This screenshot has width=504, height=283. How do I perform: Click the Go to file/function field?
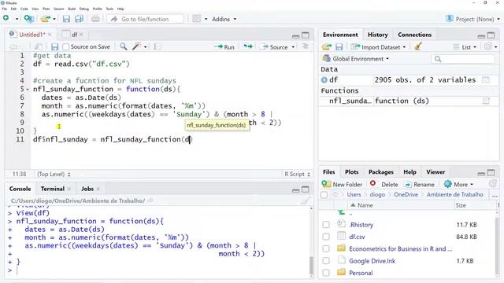(x=145, y=19)
